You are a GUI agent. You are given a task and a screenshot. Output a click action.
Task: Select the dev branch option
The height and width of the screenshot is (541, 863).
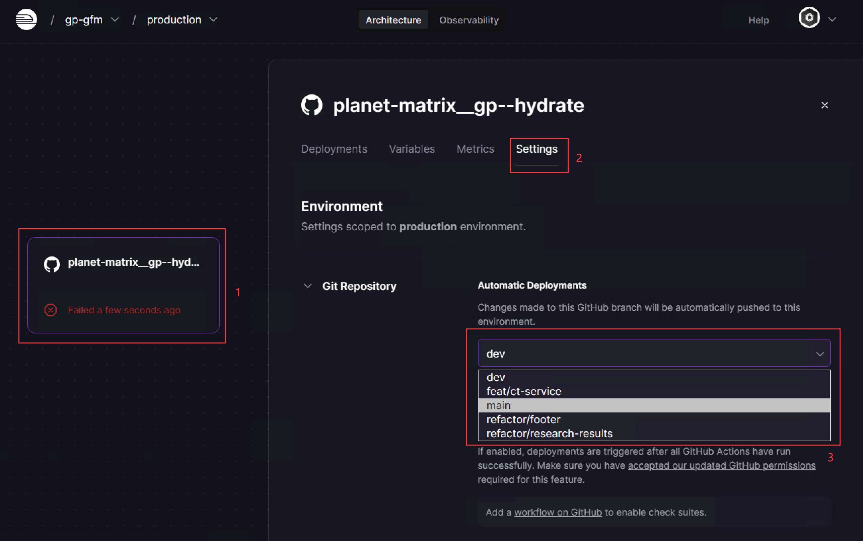click(x=654, y=377)
